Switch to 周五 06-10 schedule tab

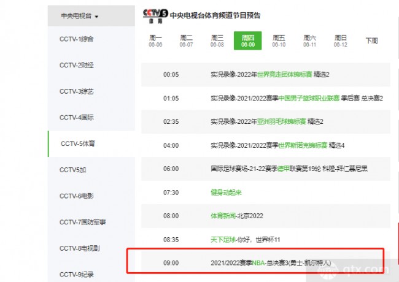tap(279, 40)
